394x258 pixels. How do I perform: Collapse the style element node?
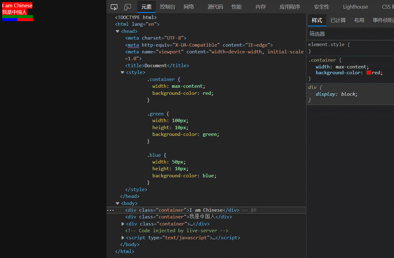click(122, 72)
